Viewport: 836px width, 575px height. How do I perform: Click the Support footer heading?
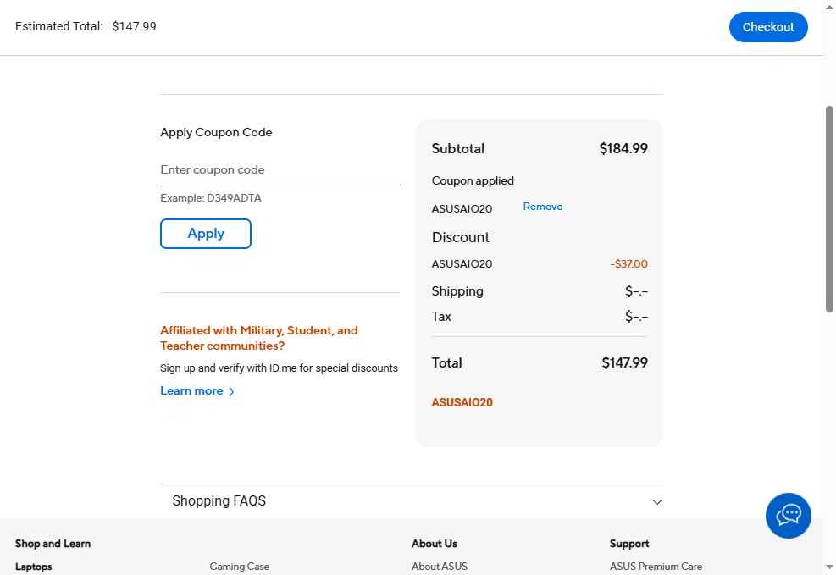tap(629, 544)
